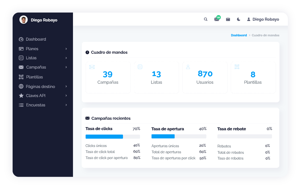
Task: Click the Dashboard gauge icon
Action: pyautogui.click(x=21, y=39)
